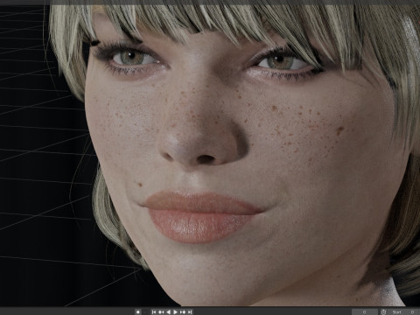Select the Start frame field
The width and height of the screenshot is (420, 315).
(x=404, y=312)
